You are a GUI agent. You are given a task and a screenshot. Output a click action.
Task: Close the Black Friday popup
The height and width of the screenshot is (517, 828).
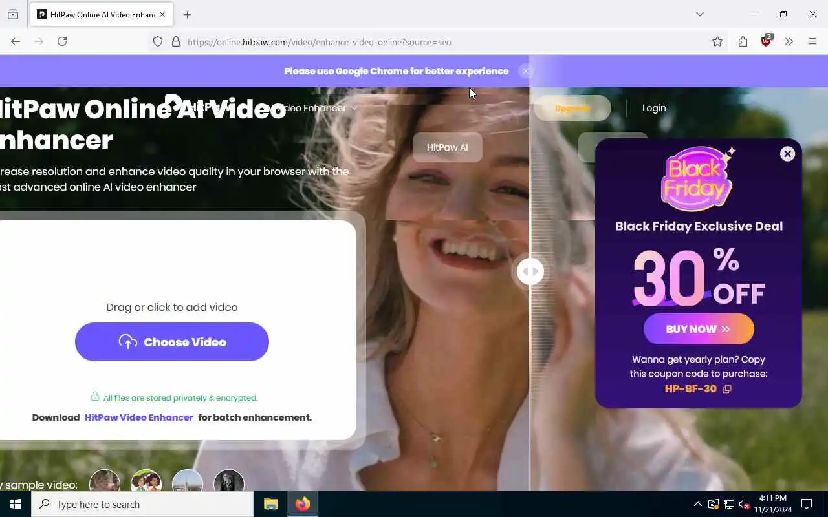pos(787,154)
